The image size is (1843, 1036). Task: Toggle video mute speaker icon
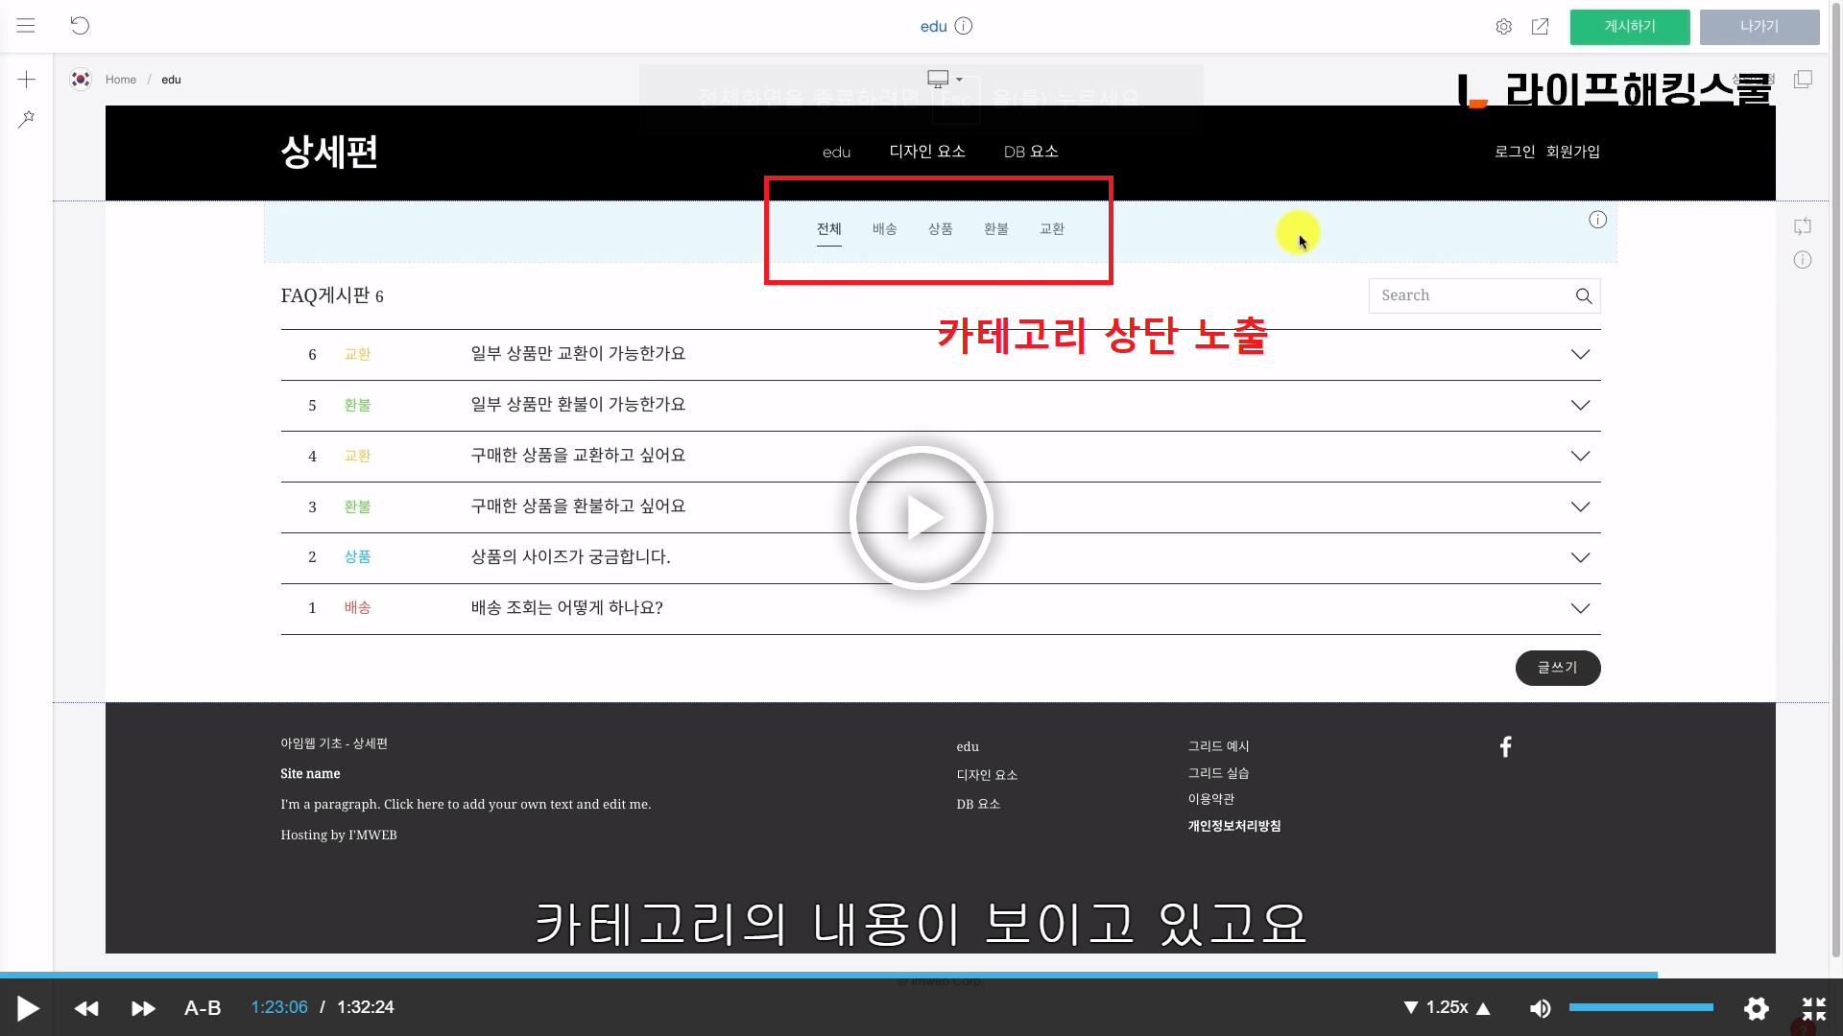1540,1008
